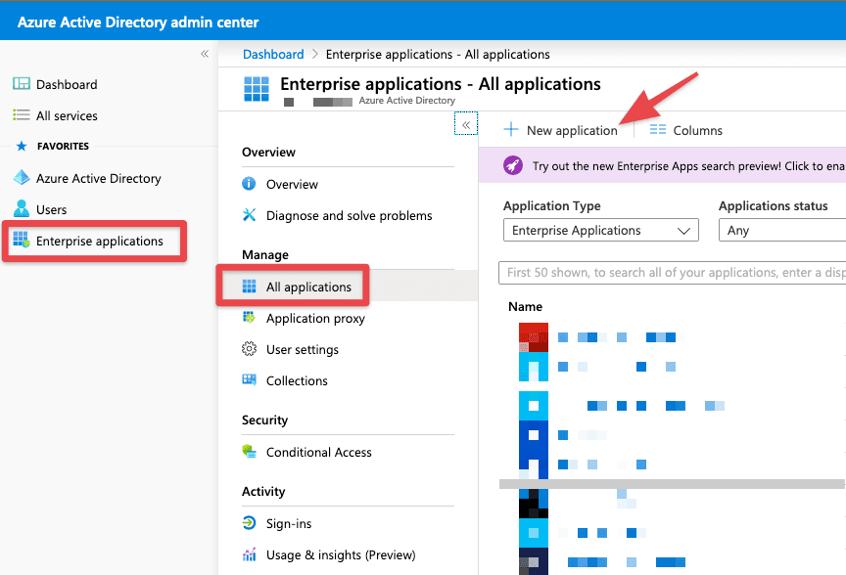This screenshot has height=575, width=846.
Task: Click the Enterprise applications grid icon in sidebar
Action: coord(22,240)
